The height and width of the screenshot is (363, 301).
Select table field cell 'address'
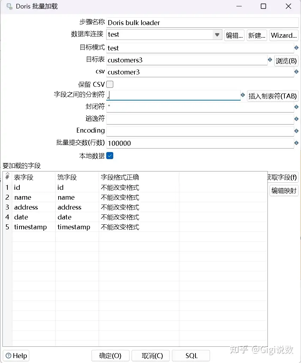34,207
